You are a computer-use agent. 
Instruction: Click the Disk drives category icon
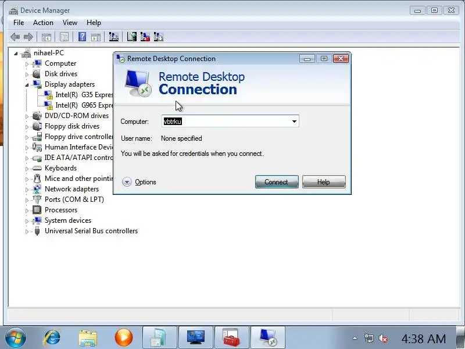click(x=37, y=74)
